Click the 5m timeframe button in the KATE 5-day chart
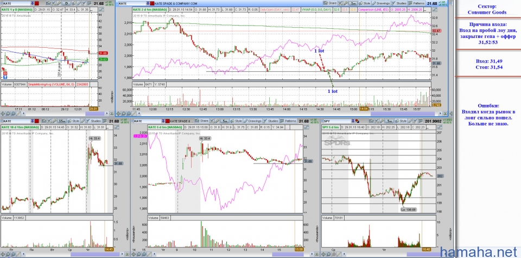 (x=225, y=121)
